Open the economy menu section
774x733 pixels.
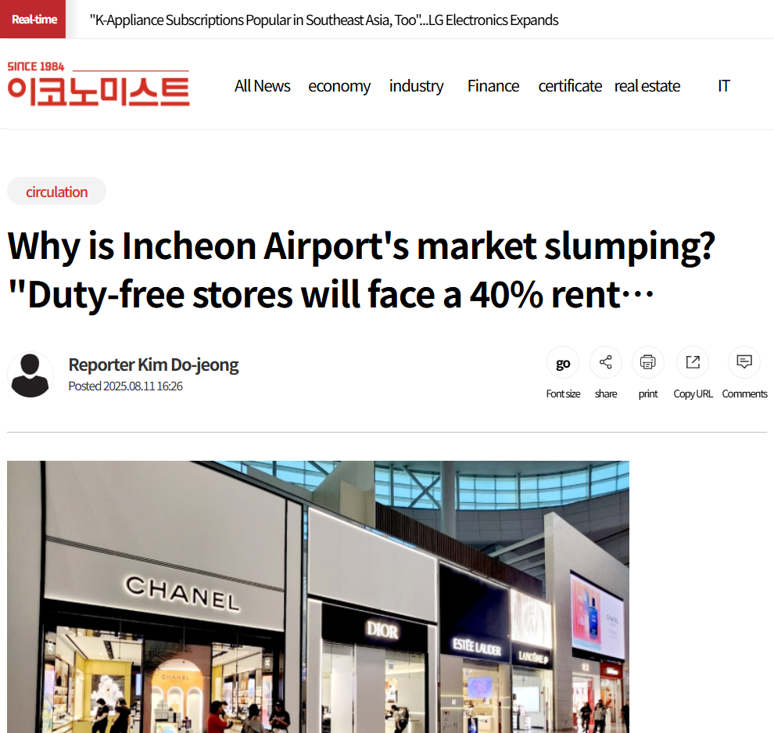tap(339, 86)
